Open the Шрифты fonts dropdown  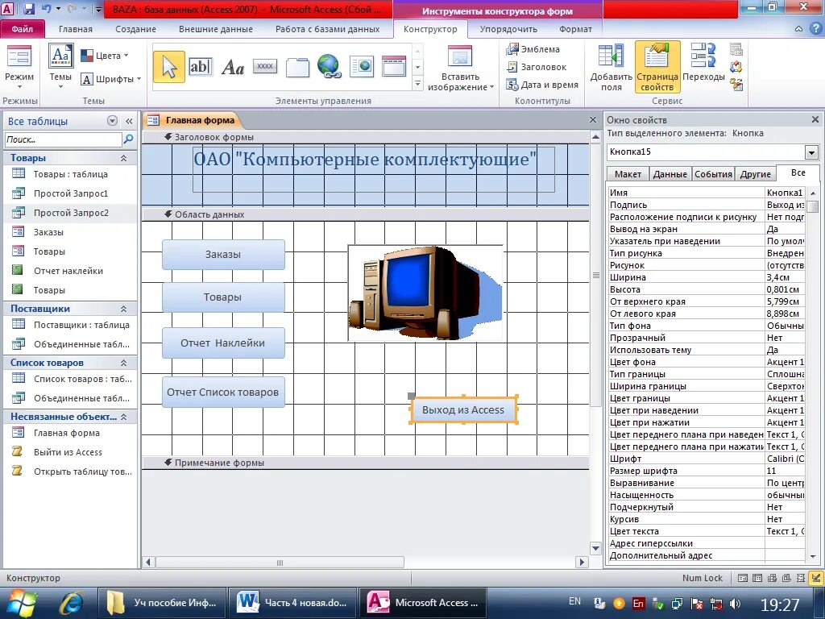point(111,79)
